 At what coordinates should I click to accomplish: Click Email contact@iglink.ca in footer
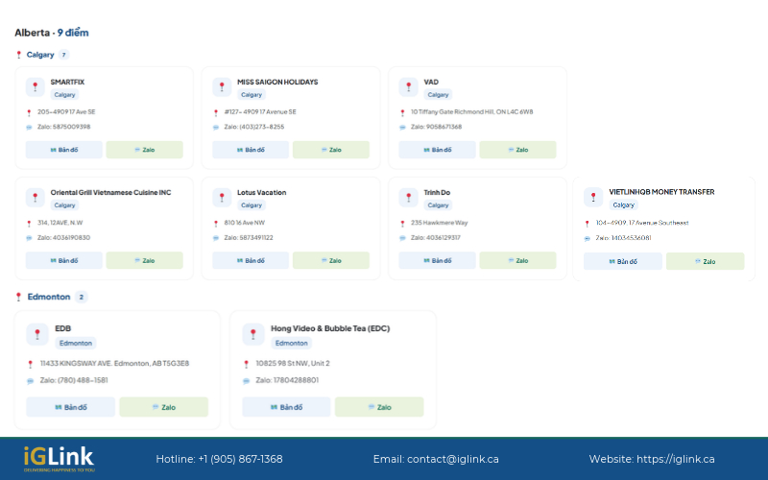(x=436, y=459)
